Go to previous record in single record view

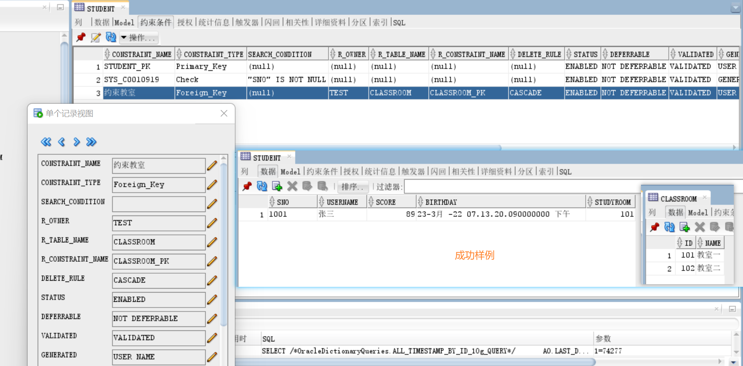point(62,142)
